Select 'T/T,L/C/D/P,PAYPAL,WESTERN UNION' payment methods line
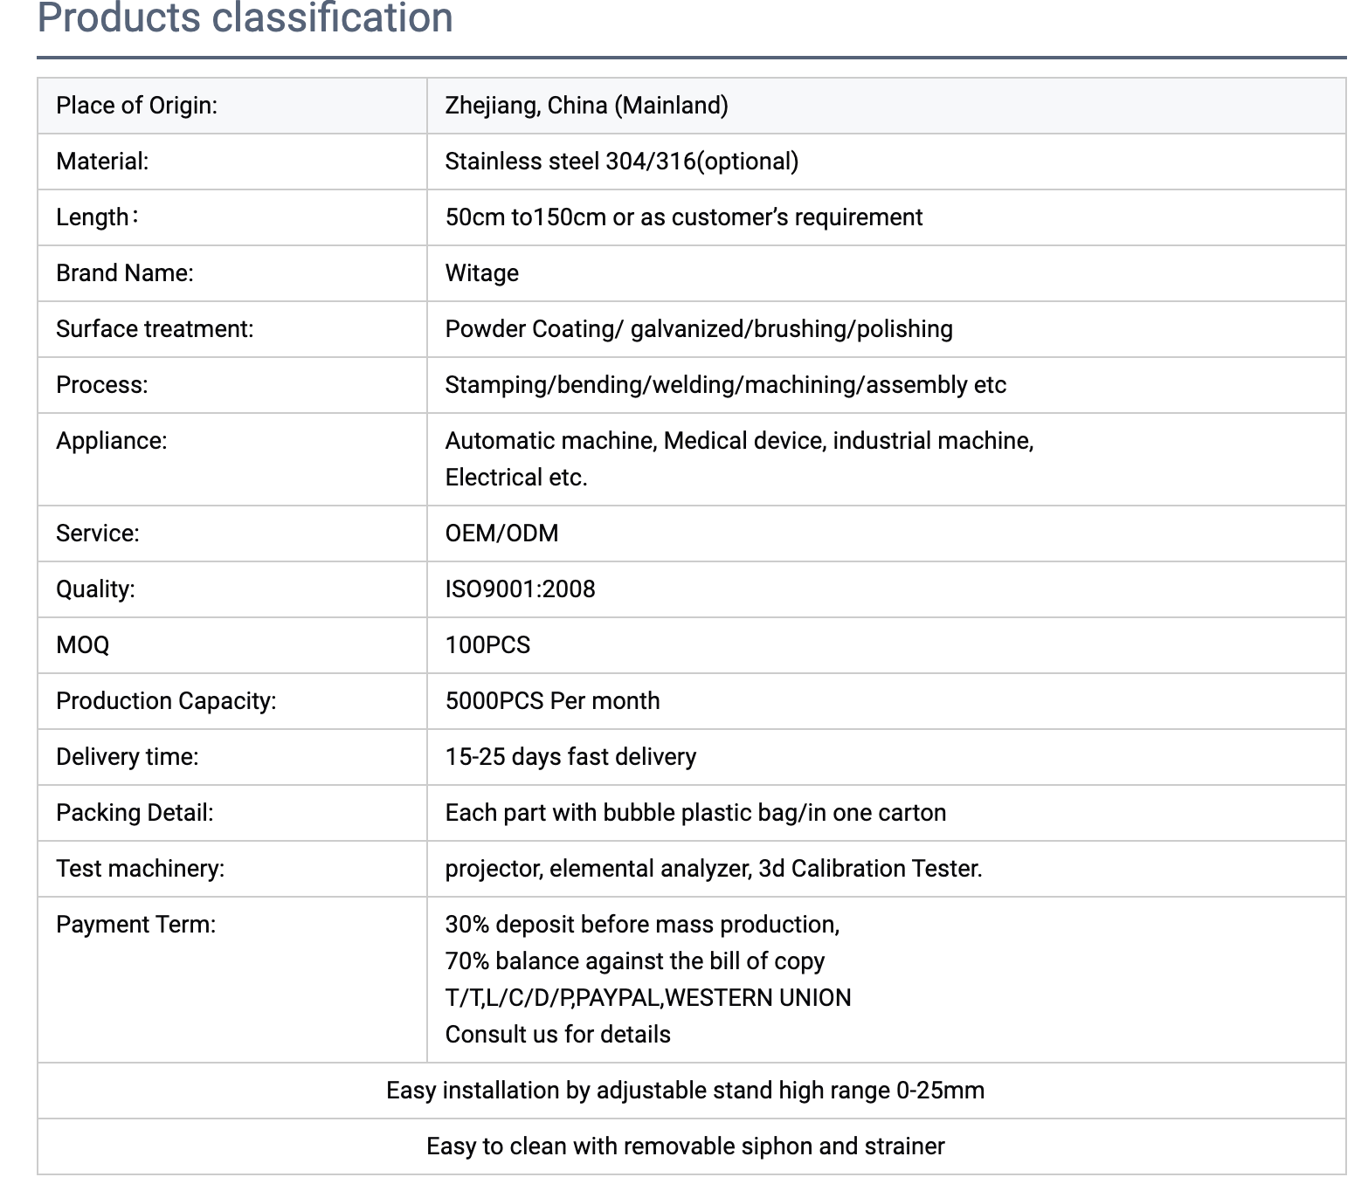The width and height of the screenshot is (1368, 1184). (x=648, y=998)
